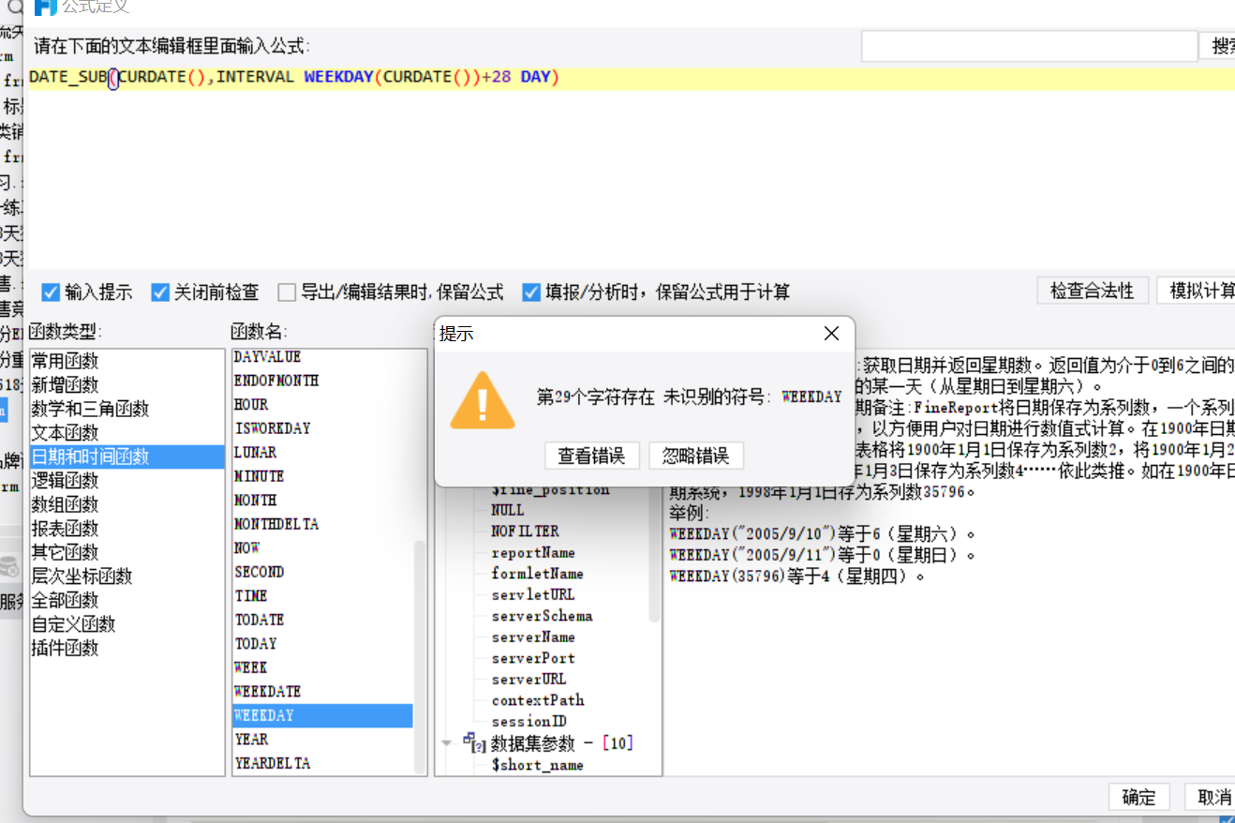Screen dimensions: 1235x823
Task: Enable 导出/编辑结果时,保留公式 checkbox
Action: (287, 292)
